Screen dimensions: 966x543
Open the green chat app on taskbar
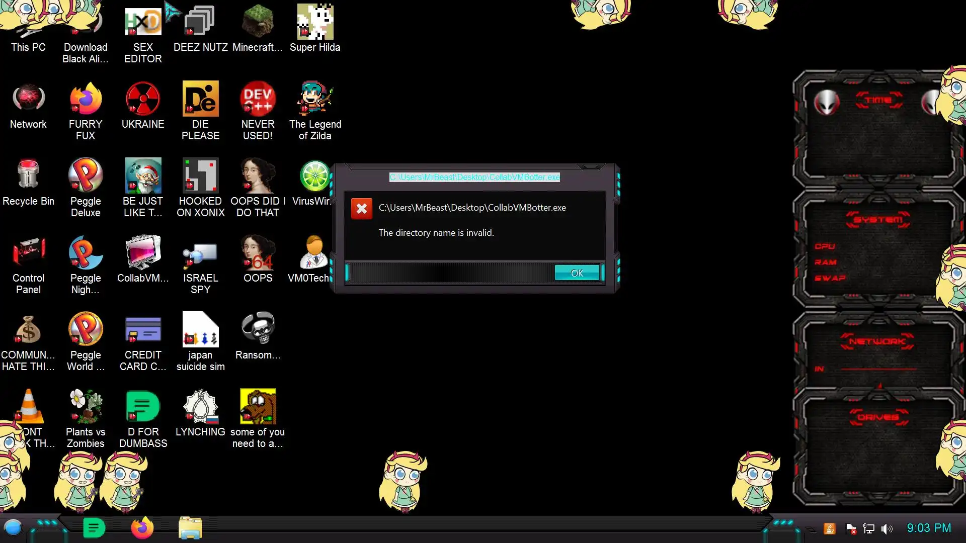[x=94, y=528]
